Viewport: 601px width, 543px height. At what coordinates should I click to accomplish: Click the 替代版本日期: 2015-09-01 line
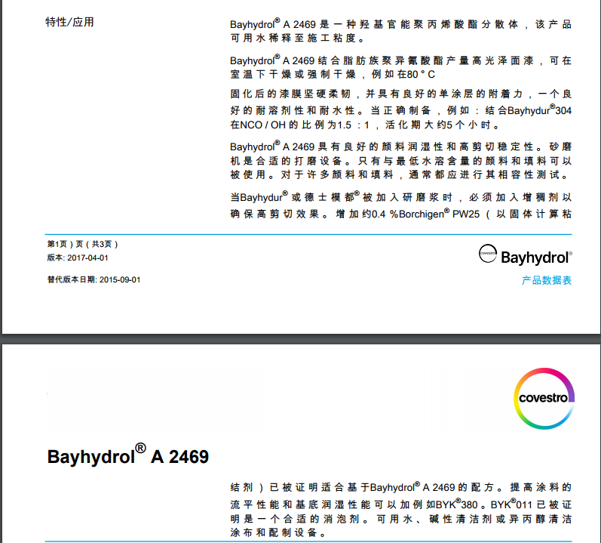[x=94, y=279]
